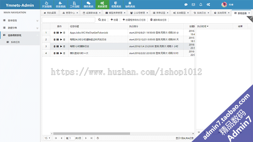Open the chat messages icon in header
253x142 pixels.
(186, 4)
